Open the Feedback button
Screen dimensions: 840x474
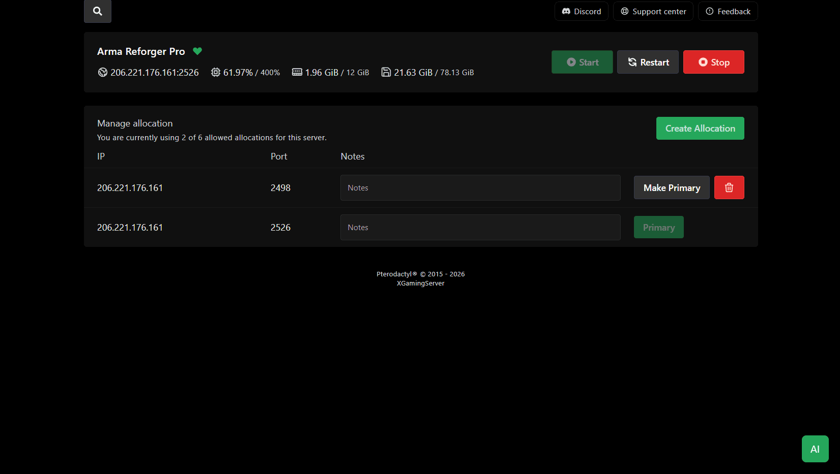point(728,11)
